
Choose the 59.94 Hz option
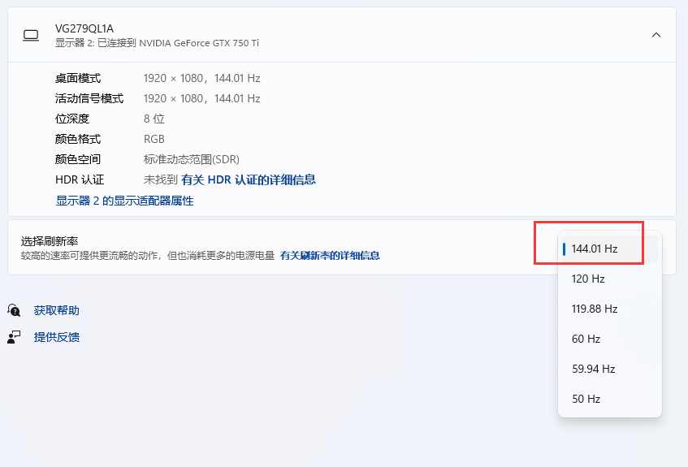[x=593, y=369]
